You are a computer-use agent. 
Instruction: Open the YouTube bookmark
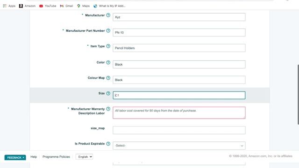(48, 6)
